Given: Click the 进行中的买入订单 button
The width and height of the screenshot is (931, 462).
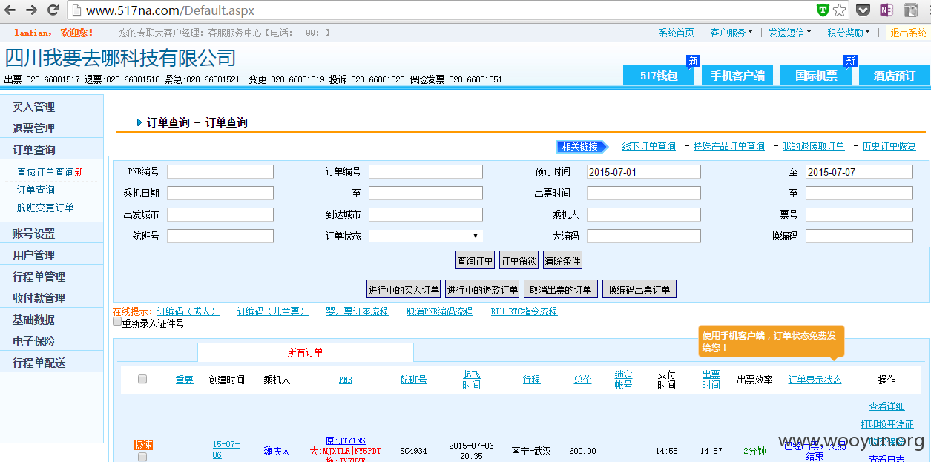Looking at the screenshot, I should (x=404, y=289).
